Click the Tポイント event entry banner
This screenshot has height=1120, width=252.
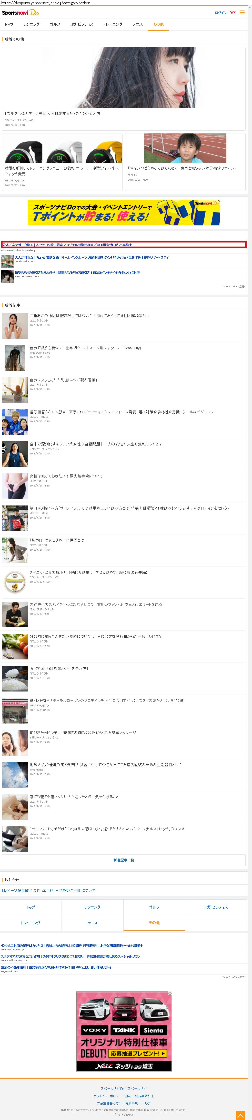(x=124, y=213)
